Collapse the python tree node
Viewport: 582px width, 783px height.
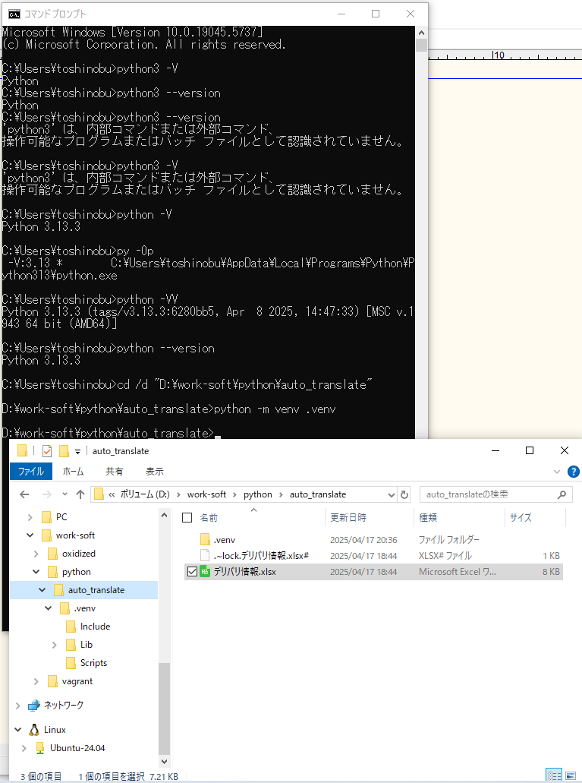point(36,572)
